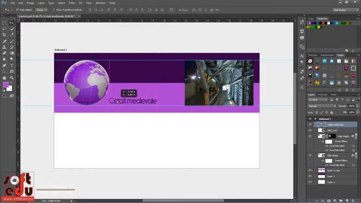Open the File menu
The width and height of the screenshot is (361, 203).
point(12,3)
